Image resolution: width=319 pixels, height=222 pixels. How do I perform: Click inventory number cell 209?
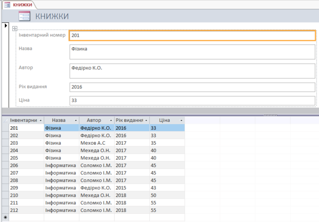click(26, 188)
